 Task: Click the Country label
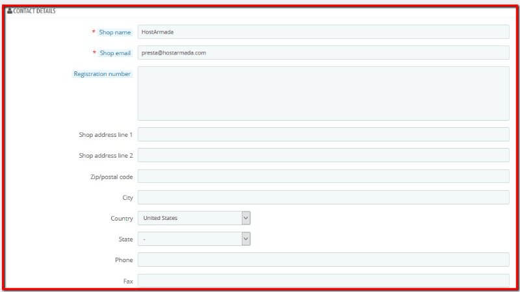pos(122,219)
